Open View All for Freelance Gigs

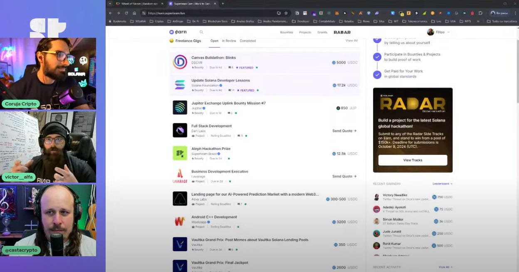(x=351, y=40)
